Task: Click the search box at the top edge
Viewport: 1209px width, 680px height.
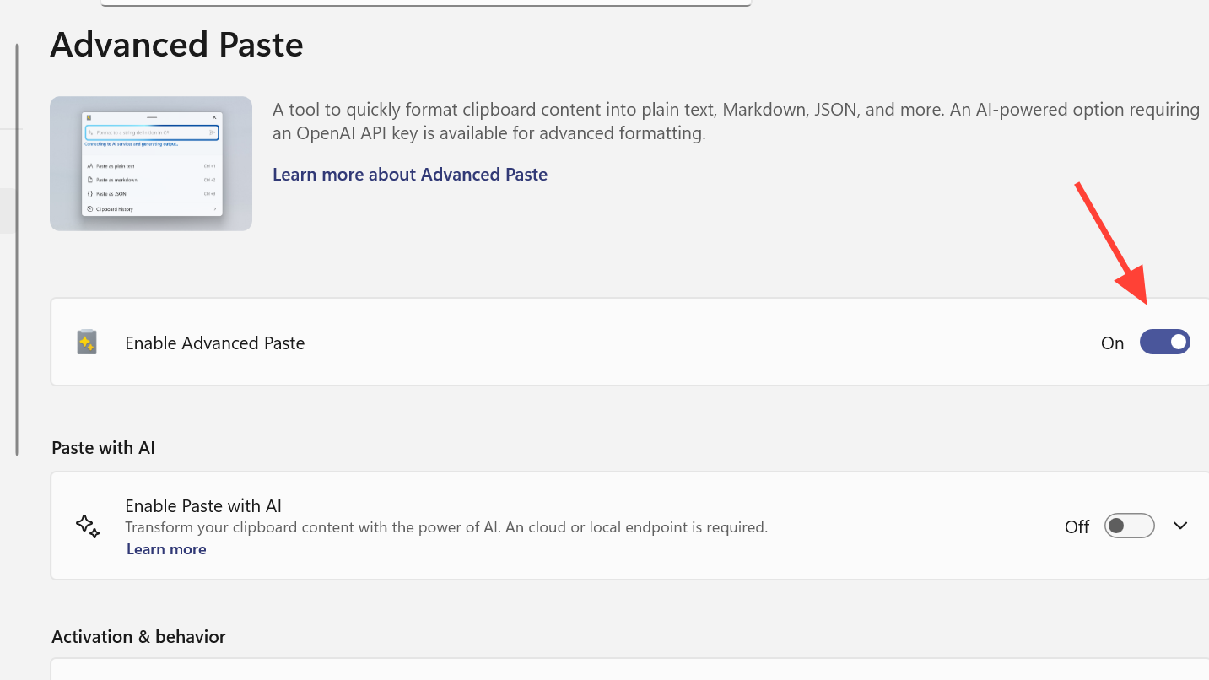Action: (x=425, y=3)
